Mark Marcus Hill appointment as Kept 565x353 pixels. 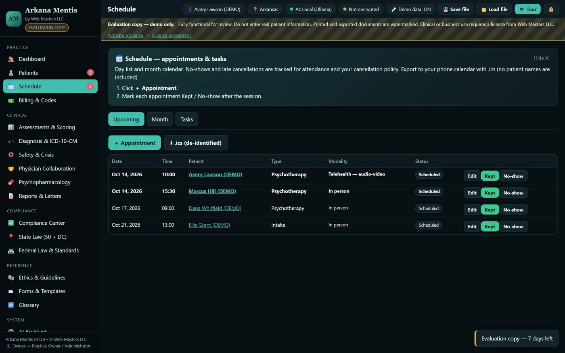tap(490, 193)
